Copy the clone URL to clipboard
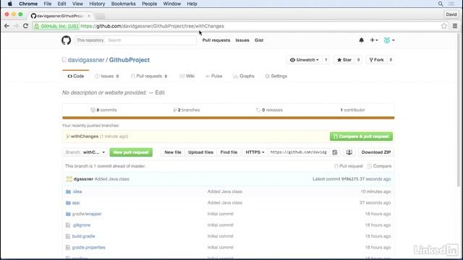463x260 pixels. click(x=335, y=152)
